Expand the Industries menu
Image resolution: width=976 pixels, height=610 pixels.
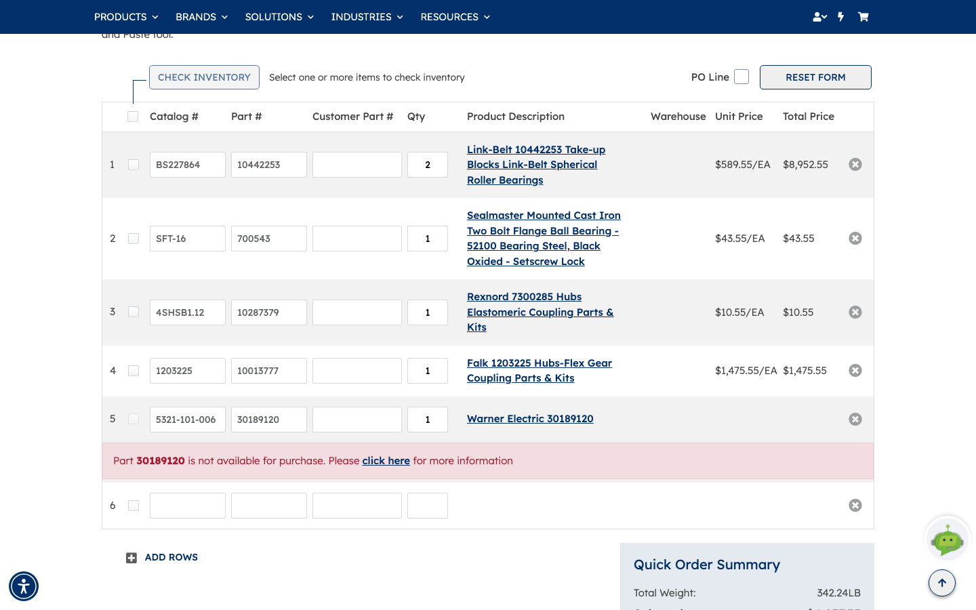(367, 17)
